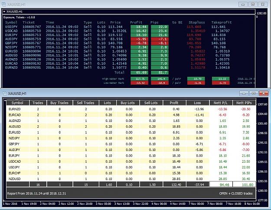The image size is (271, 210).
Task: Select the EURCHF row in the report table
Action: (x=131, y=173)
